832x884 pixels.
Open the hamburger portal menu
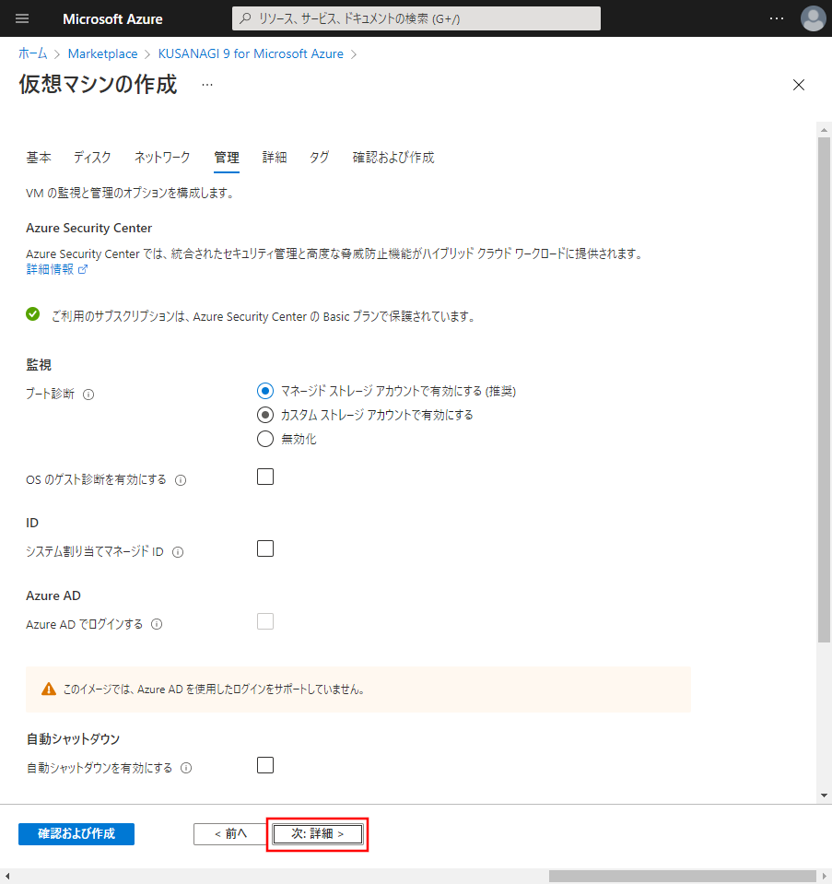pos(22,18)
